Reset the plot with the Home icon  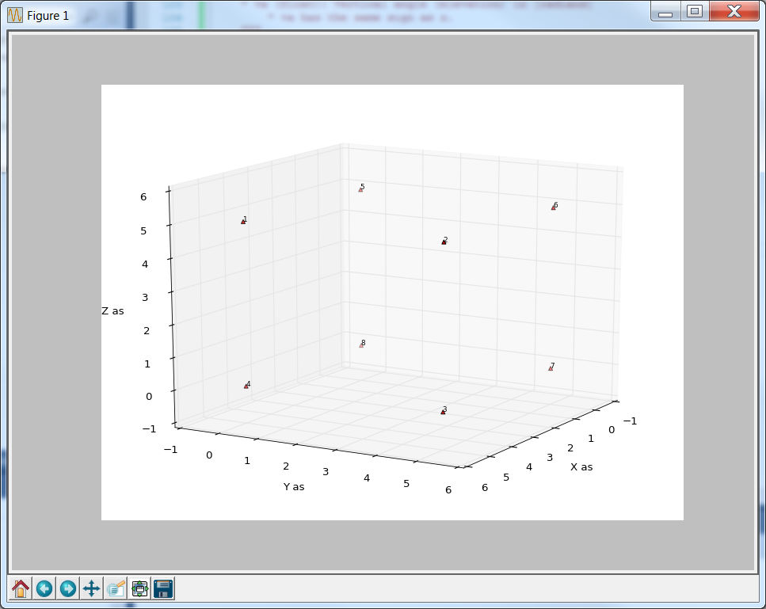[x=21, y=588]
